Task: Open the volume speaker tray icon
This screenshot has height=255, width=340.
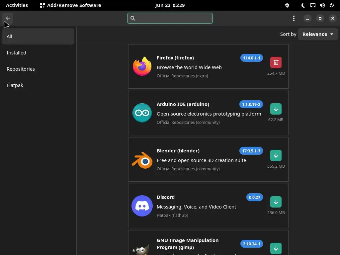Action: [322, 5]
